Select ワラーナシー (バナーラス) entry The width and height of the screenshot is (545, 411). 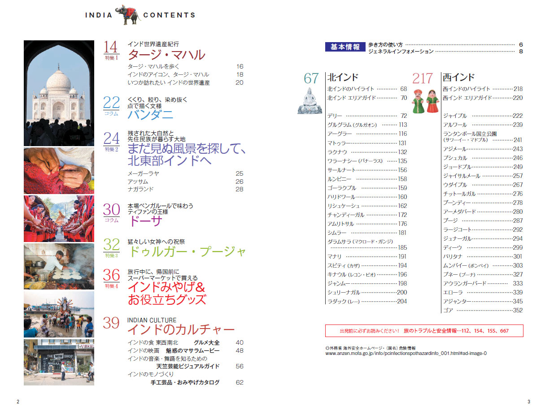(x=355, y=161)
